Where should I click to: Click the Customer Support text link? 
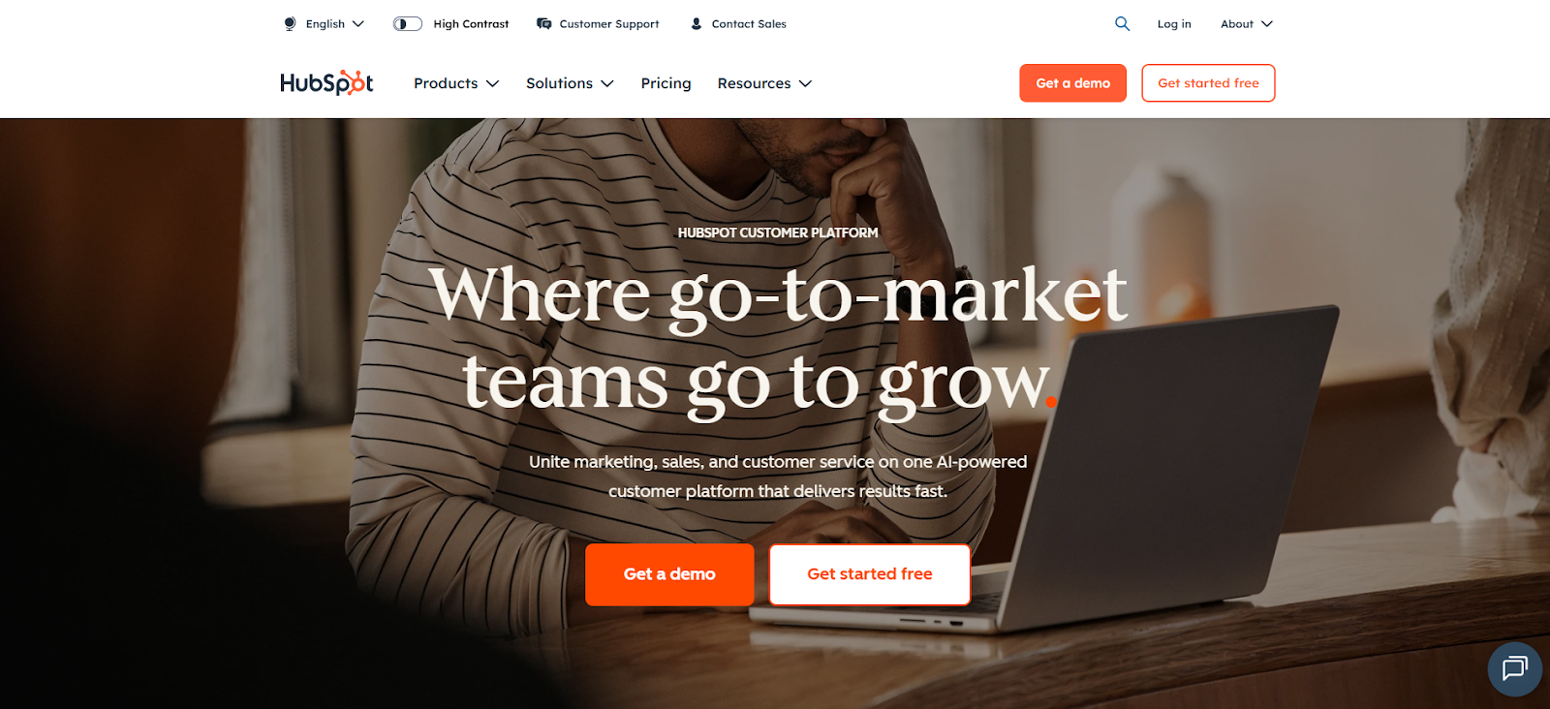coord(609,24)
